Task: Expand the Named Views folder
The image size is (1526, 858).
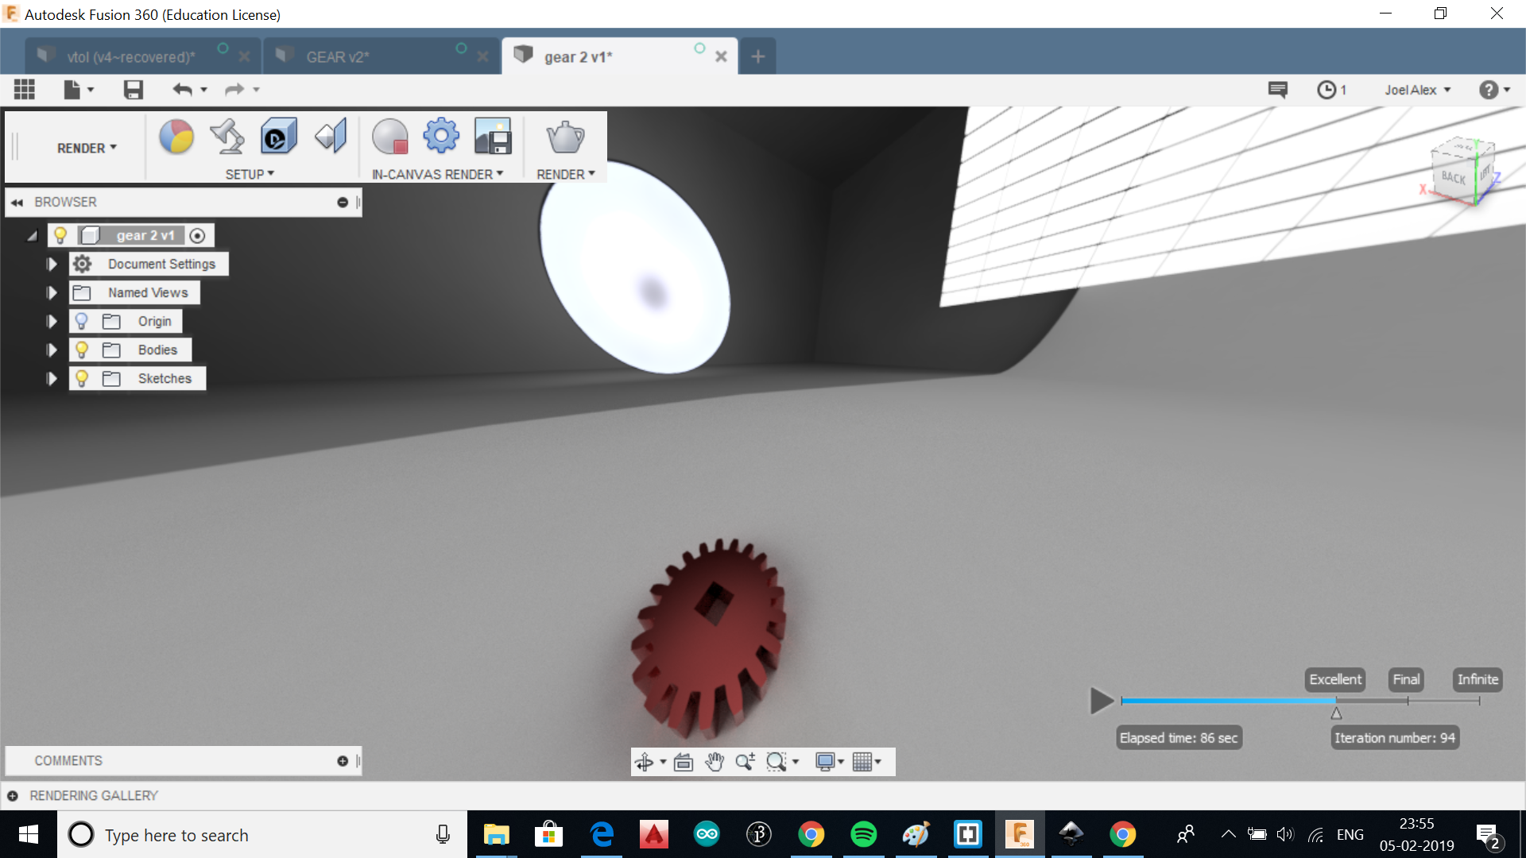Action: 52,293
